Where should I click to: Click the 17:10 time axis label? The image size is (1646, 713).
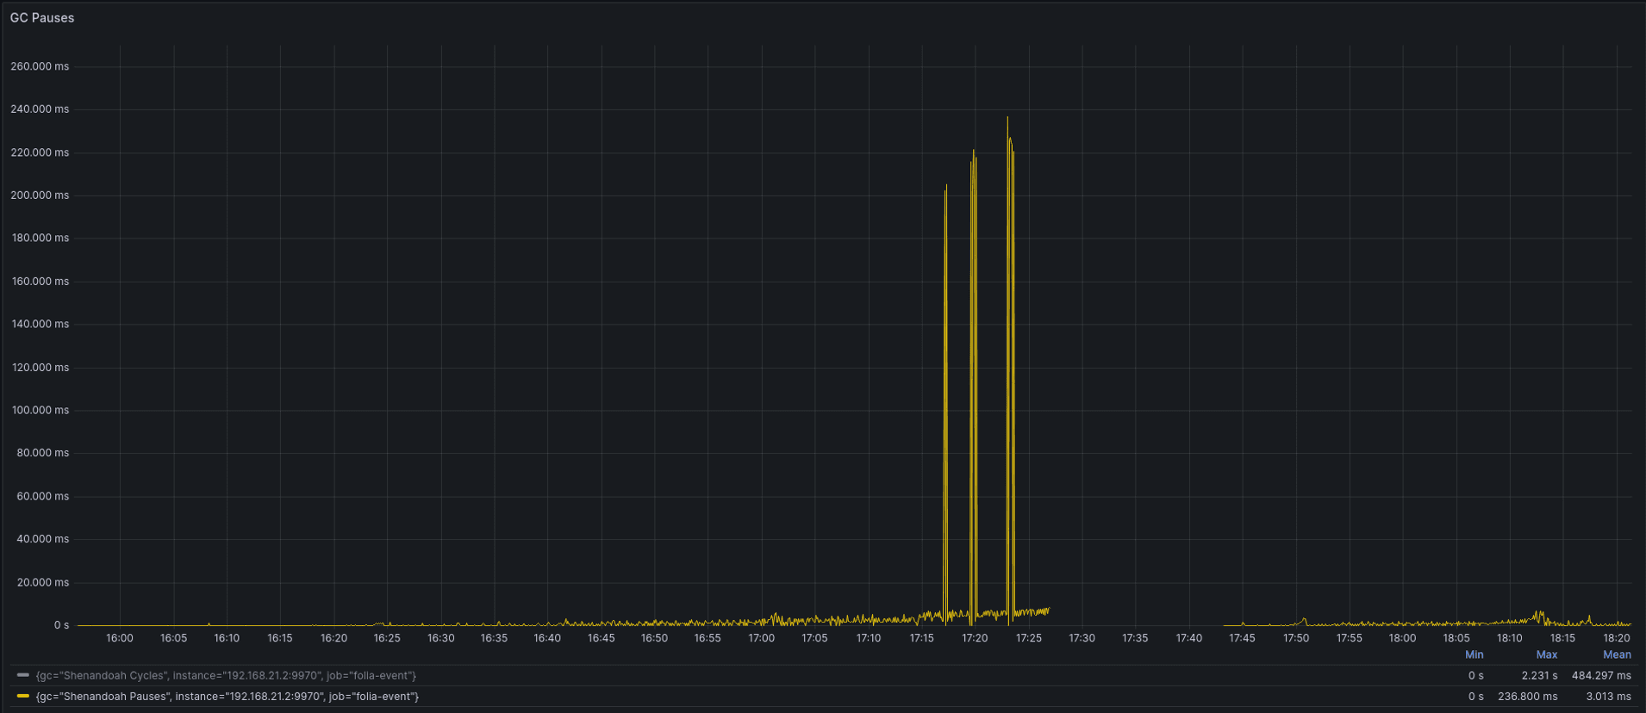click(x=868, y=638)
